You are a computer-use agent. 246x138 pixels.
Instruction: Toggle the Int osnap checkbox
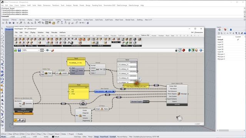click(32, 134)
